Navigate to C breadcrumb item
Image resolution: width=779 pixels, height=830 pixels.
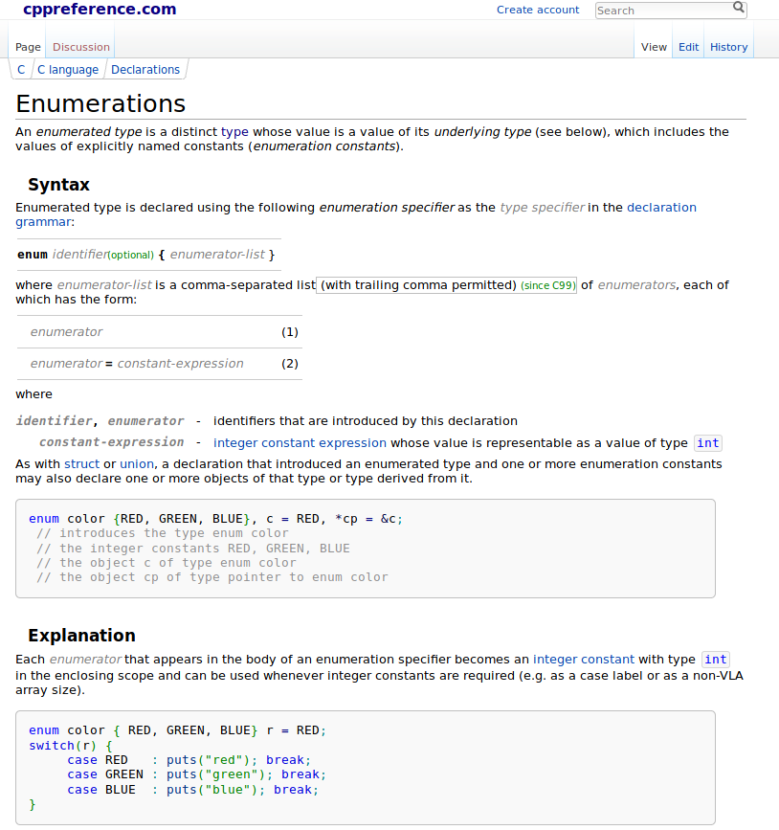[21, 70]
